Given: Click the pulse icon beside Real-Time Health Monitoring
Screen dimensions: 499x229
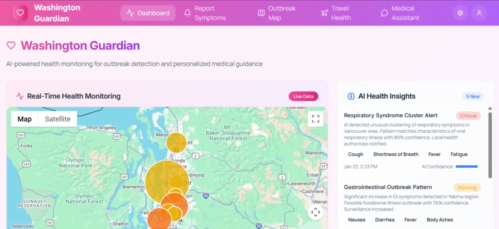Looking at the screenshot, I should click(20, 96).
